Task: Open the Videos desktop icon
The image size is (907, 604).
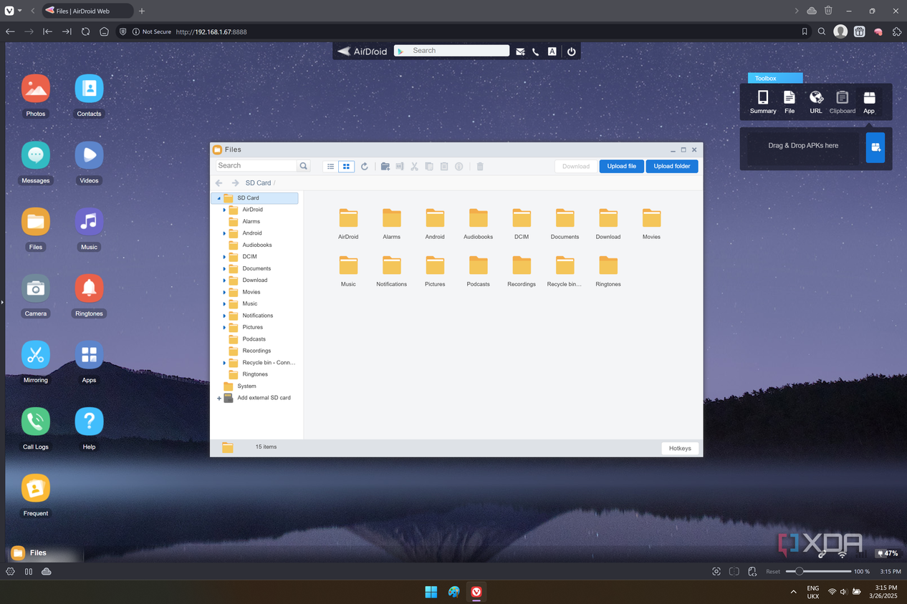Action: (89, 155)
